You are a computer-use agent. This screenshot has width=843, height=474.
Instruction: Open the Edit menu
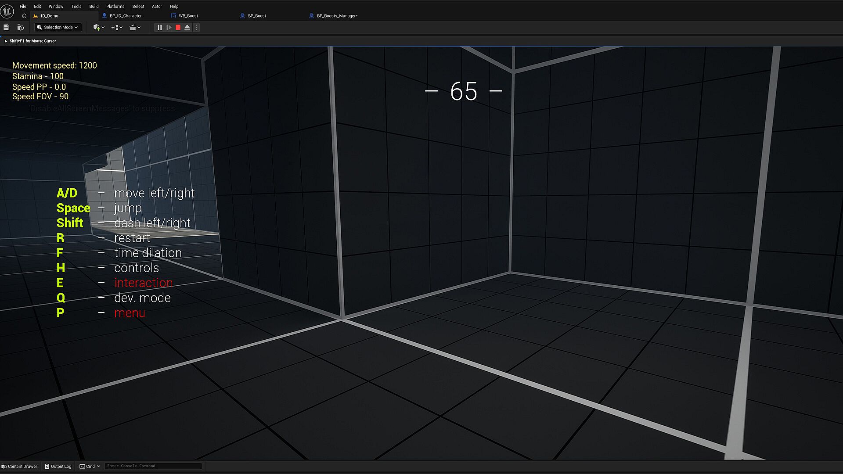click(37, 7)
